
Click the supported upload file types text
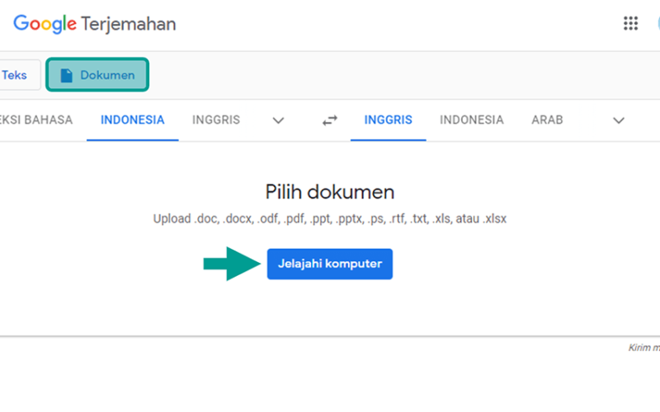click(329, 219)
